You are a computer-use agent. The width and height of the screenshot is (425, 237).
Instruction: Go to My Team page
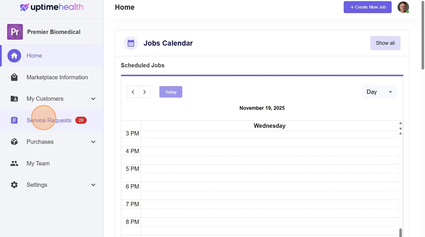[38, 163]
